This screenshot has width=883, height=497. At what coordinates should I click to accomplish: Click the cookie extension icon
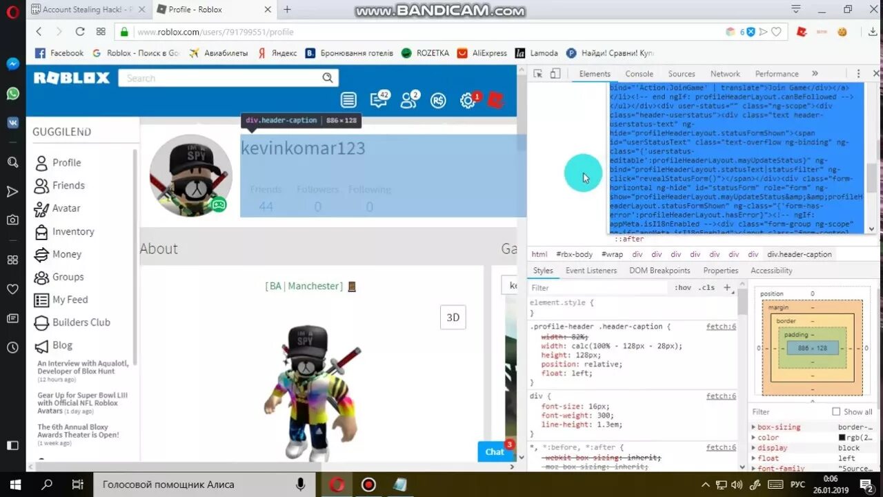click(x=842, y=32)
